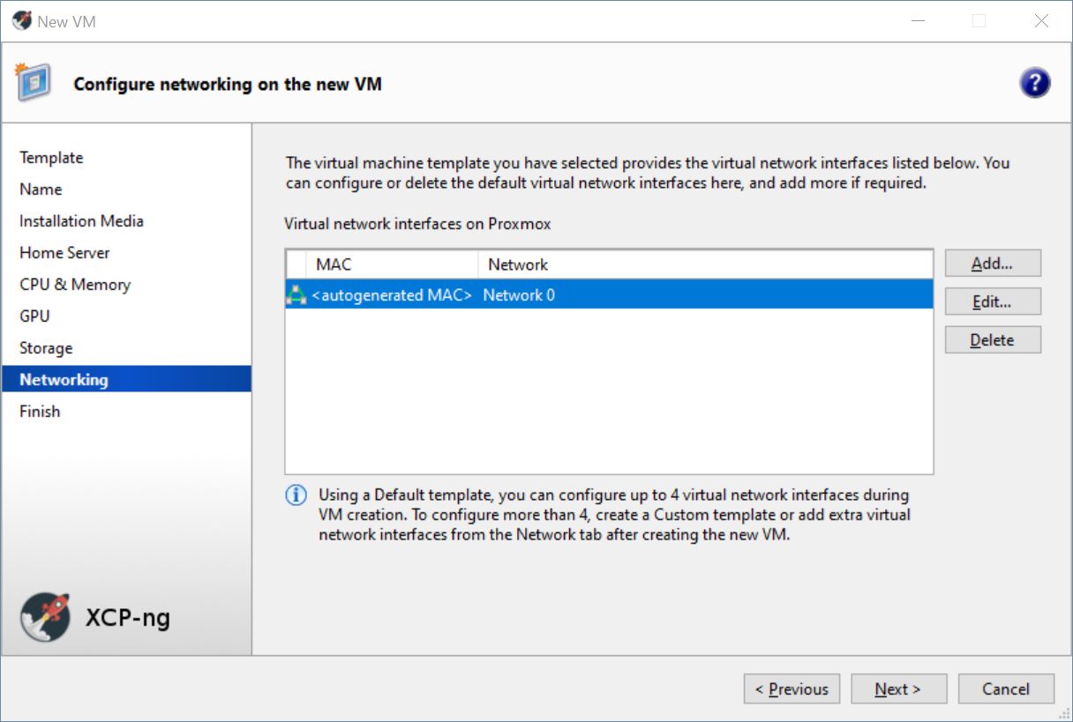Go to the Template step
Image resolution: width=1073 pixels, height=722 pixels.
tap(51, 158)
